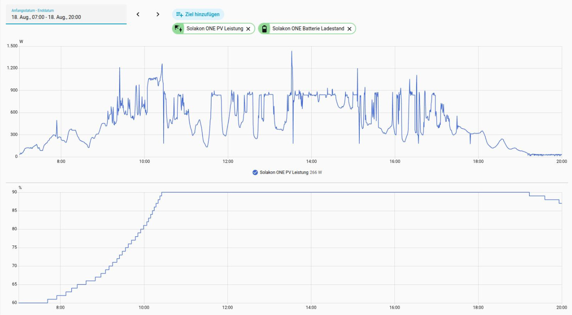Remove Solakon ONE Batterie Ladestand chip
Viewport: 572px width, 315px height.
349,29
